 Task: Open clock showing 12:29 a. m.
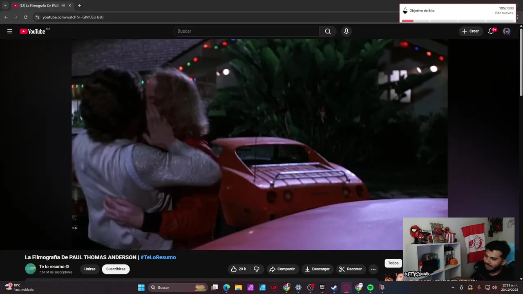[510, 287]
